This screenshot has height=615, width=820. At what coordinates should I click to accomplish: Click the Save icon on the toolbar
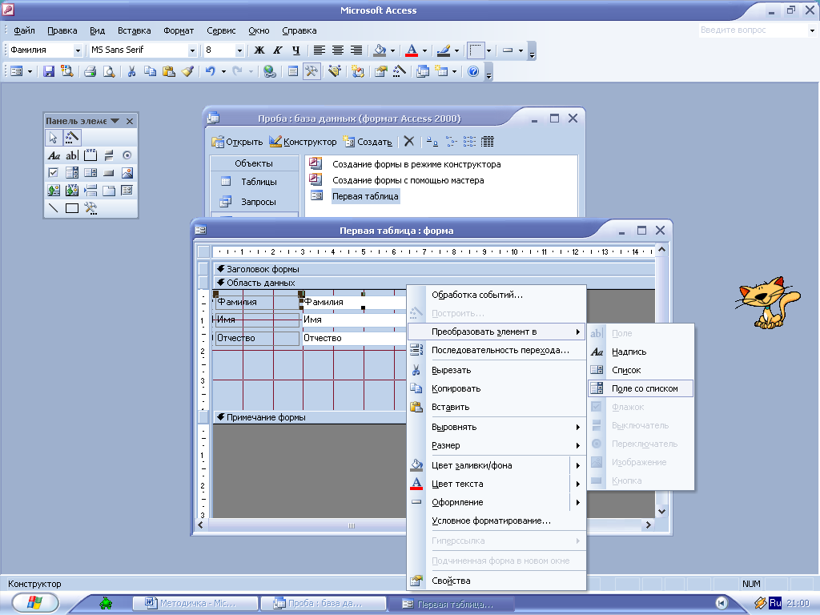pos(49,71)
